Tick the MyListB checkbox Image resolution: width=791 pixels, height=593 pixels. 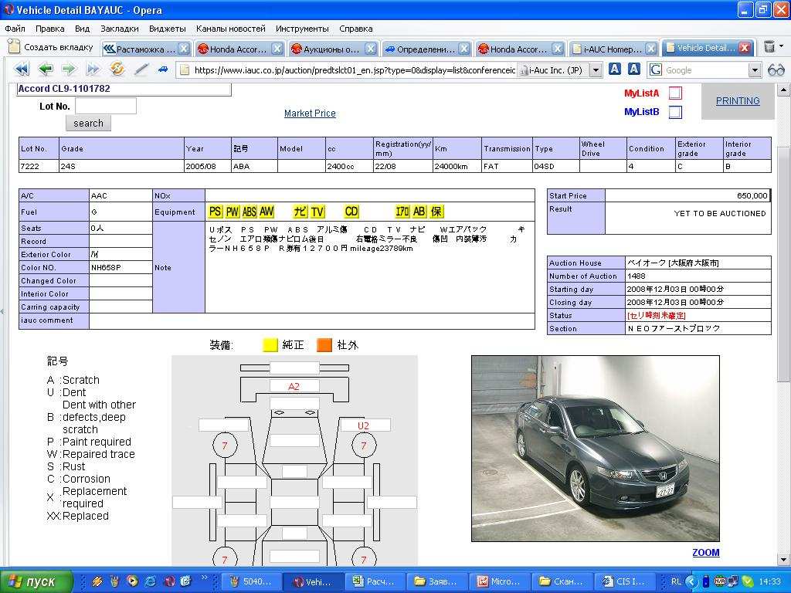(675, 112)
